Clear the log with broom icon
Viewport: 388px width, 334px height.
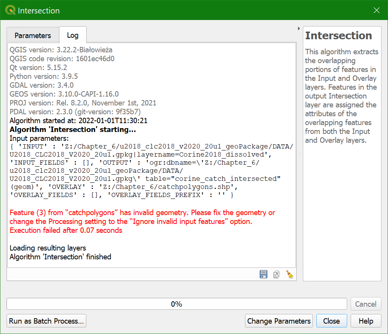tap(289, 274)
